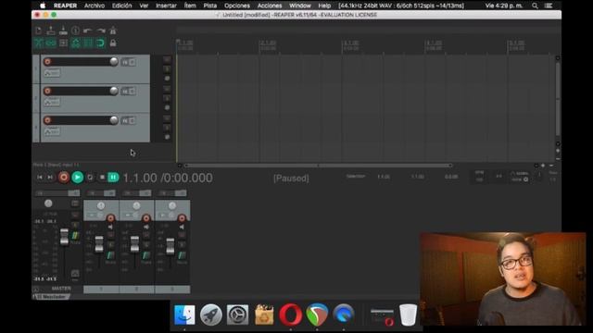Viewport: 593px width, 333px height.
Task: Toggle the grid lines icon
Action: tap(88, 43)
